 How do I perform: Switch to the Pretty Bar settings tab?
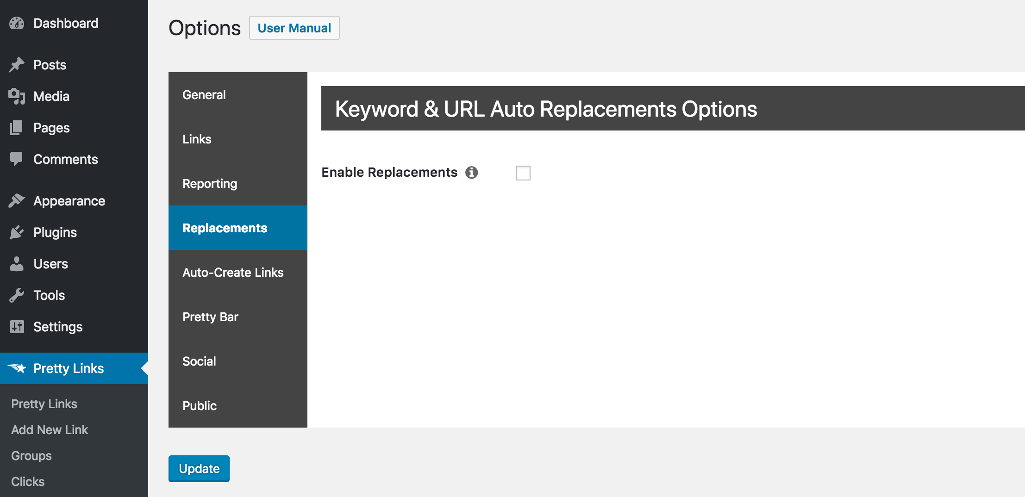coord(211,317)
